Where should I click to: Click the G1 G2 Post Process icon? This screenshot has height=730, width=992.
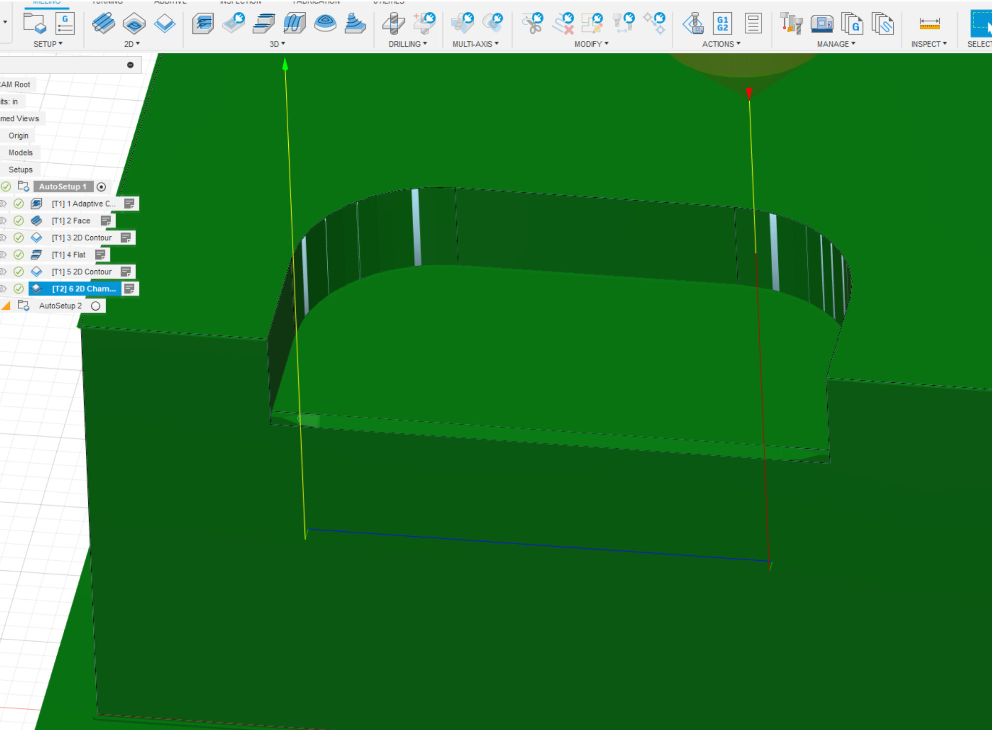[x=723, y=23]
